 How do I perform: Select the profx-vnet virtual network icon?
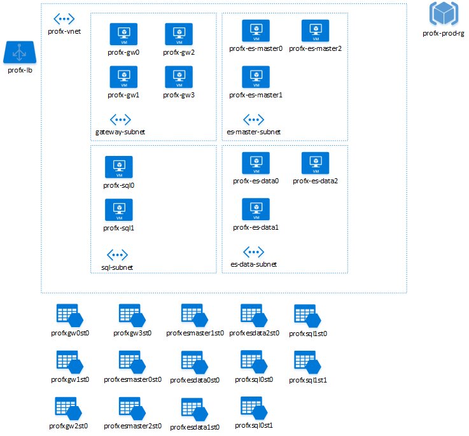(x=64, y=19)
